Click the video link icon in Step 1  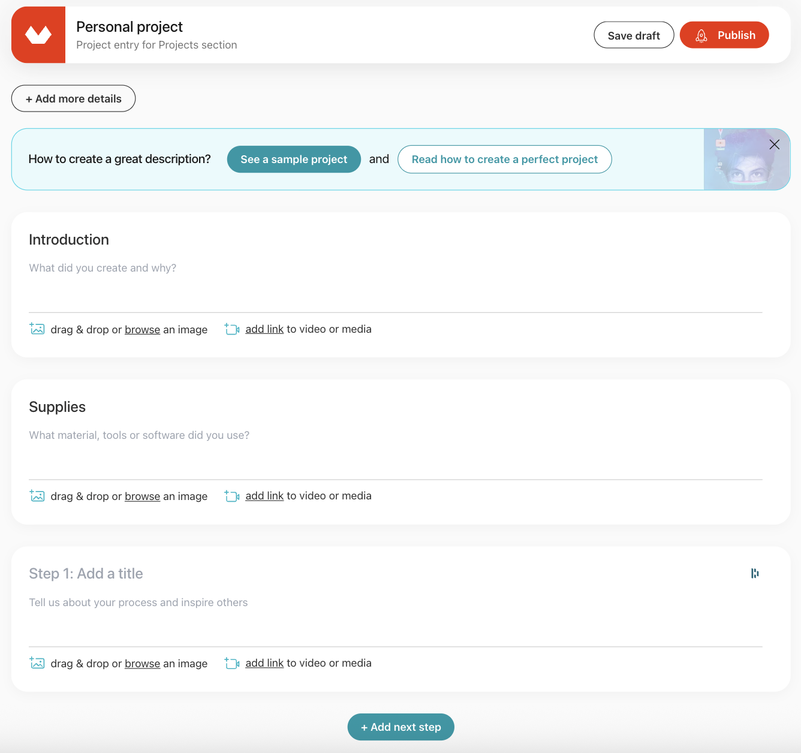click(232, 662)
